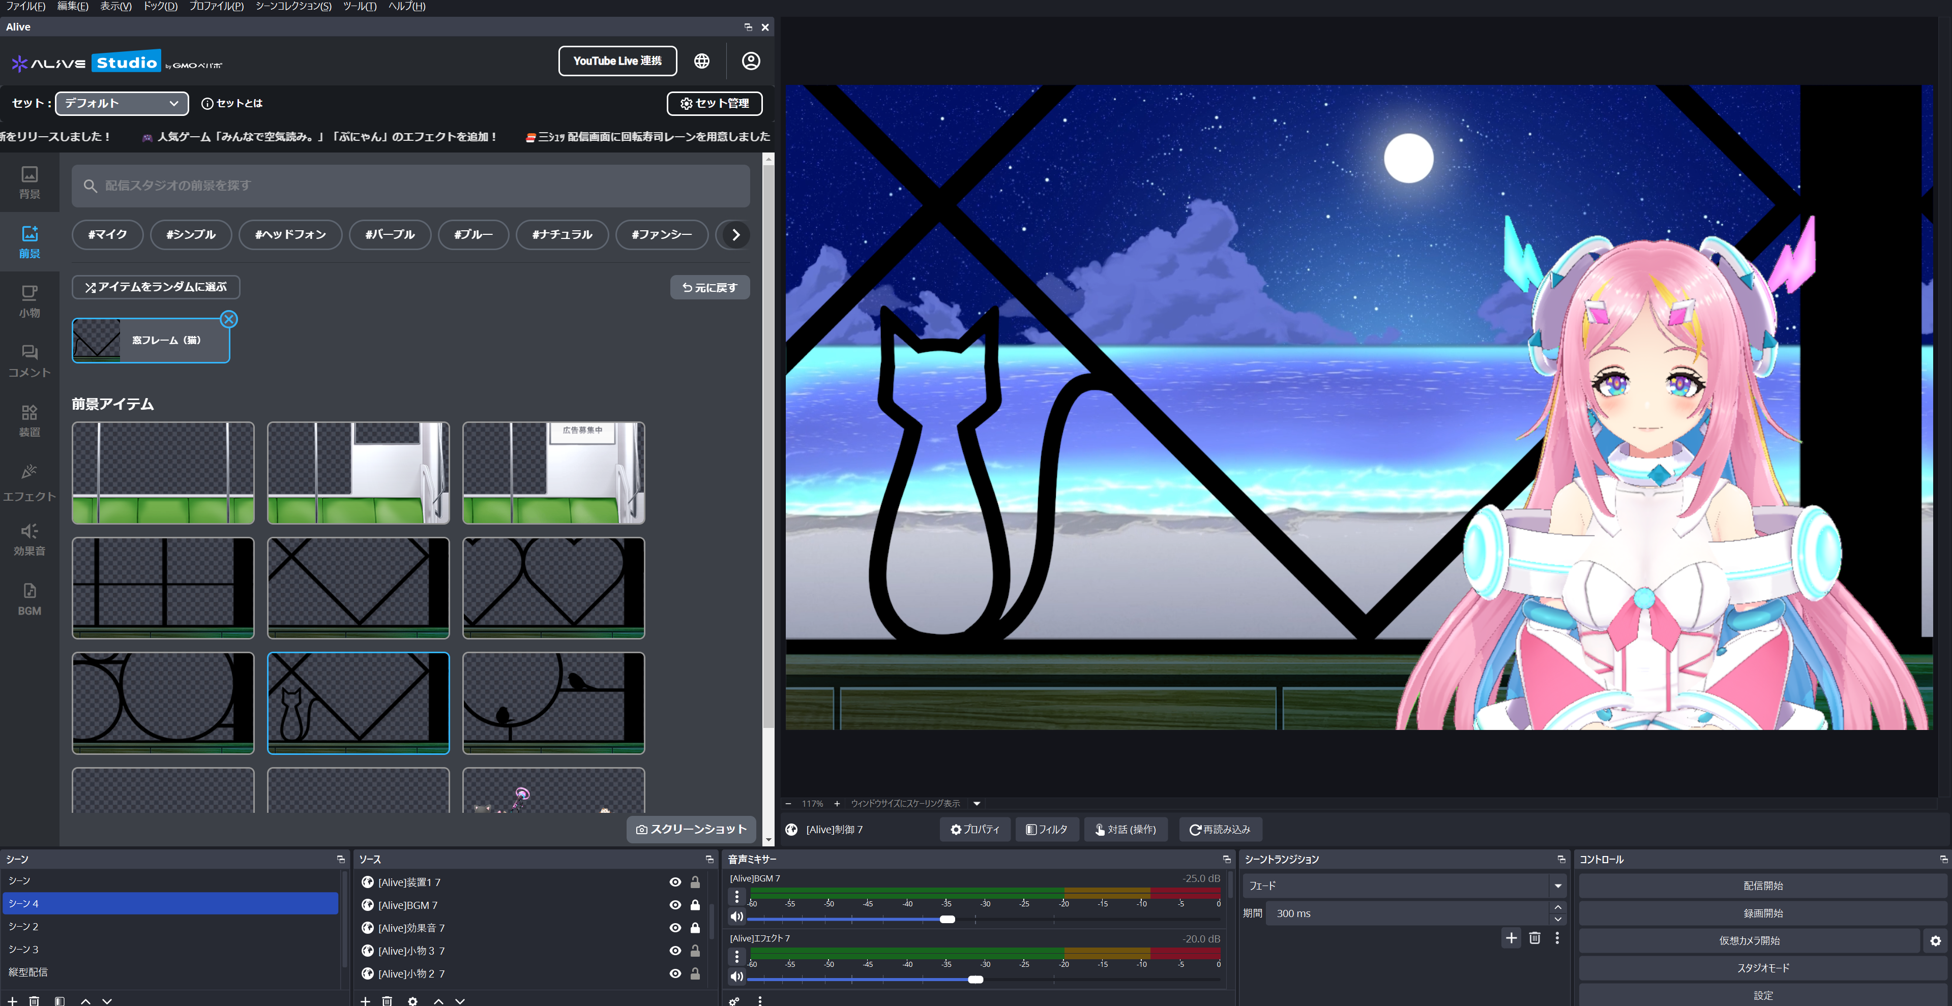Mute the [Alive]BGM 7 speaker icon

click(x=736, y=917)
